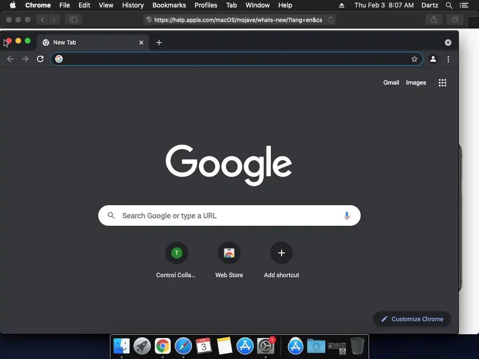Viewport: 479px width, 359px height.
Task: Open the Bookmarks menu
Action: (x=169, y=5)
